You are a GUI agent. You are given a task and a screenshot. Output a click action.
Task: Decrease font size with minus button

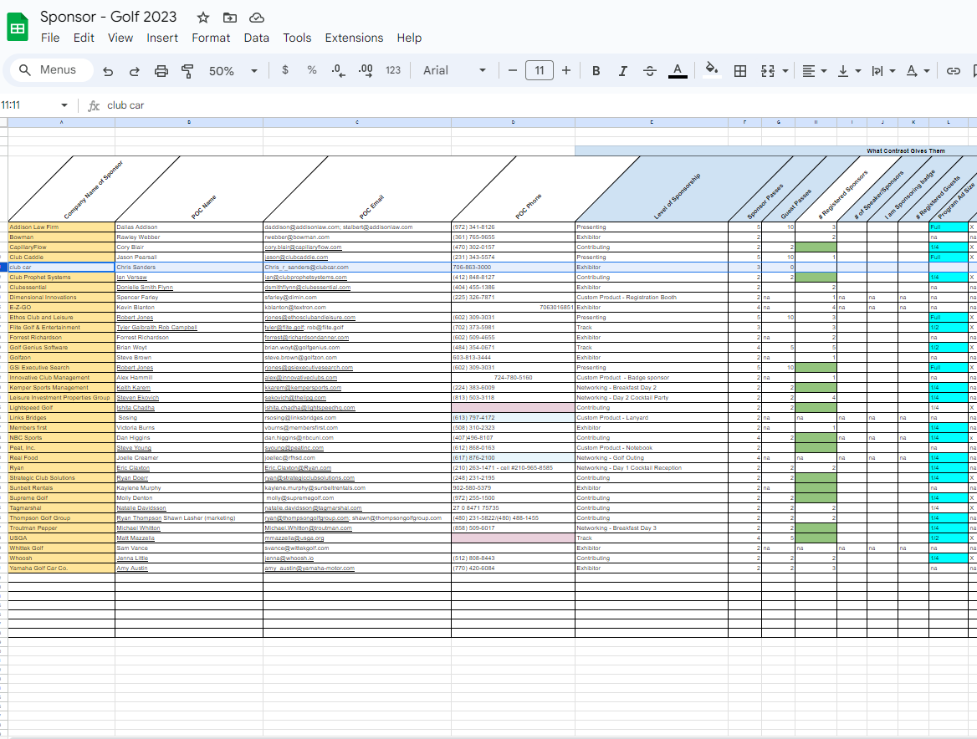click(513, 71)
